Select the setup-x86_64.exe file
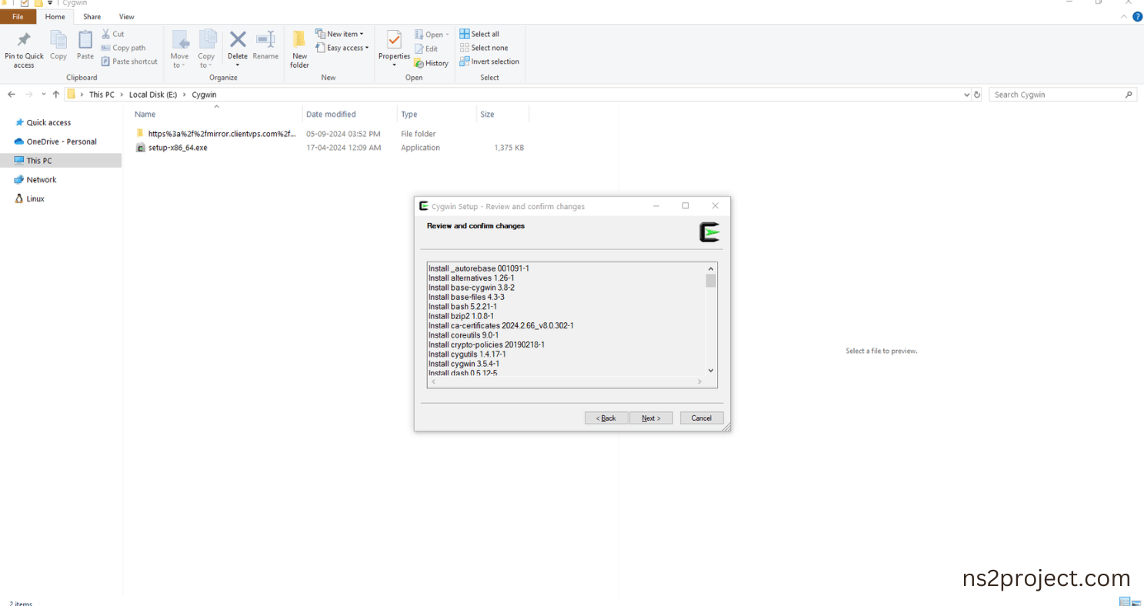 [178, 148]
